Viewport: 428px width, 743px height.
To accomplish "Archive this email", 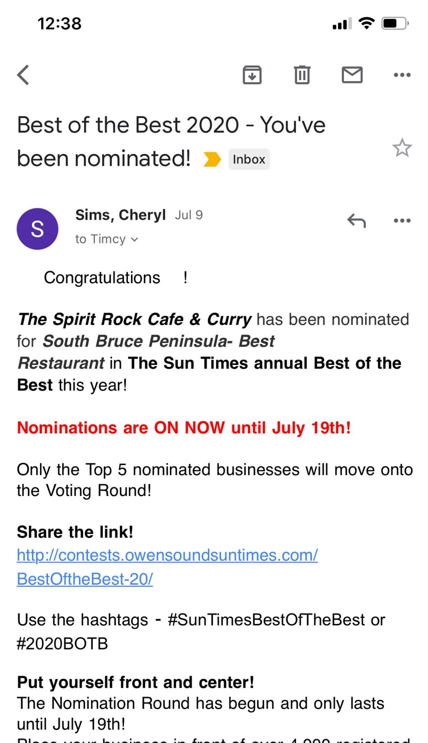I will pos(252,75).
